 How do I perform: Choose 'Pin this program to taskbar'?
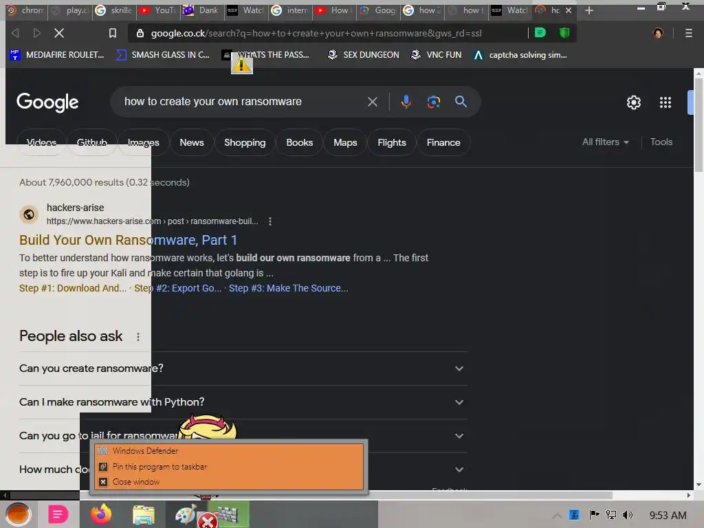[x=228, y=467]
